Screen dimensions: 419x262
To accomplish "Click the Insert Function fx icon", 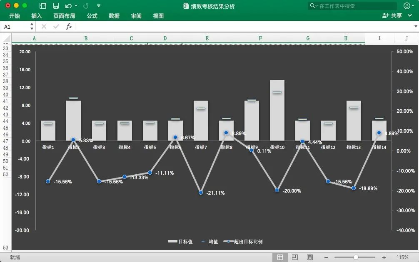I will pos(69,26).
